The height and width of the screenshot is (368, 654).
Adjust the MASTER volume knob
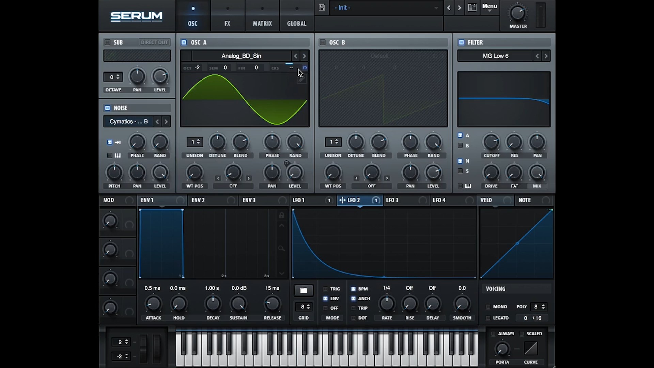pos(517,13)
